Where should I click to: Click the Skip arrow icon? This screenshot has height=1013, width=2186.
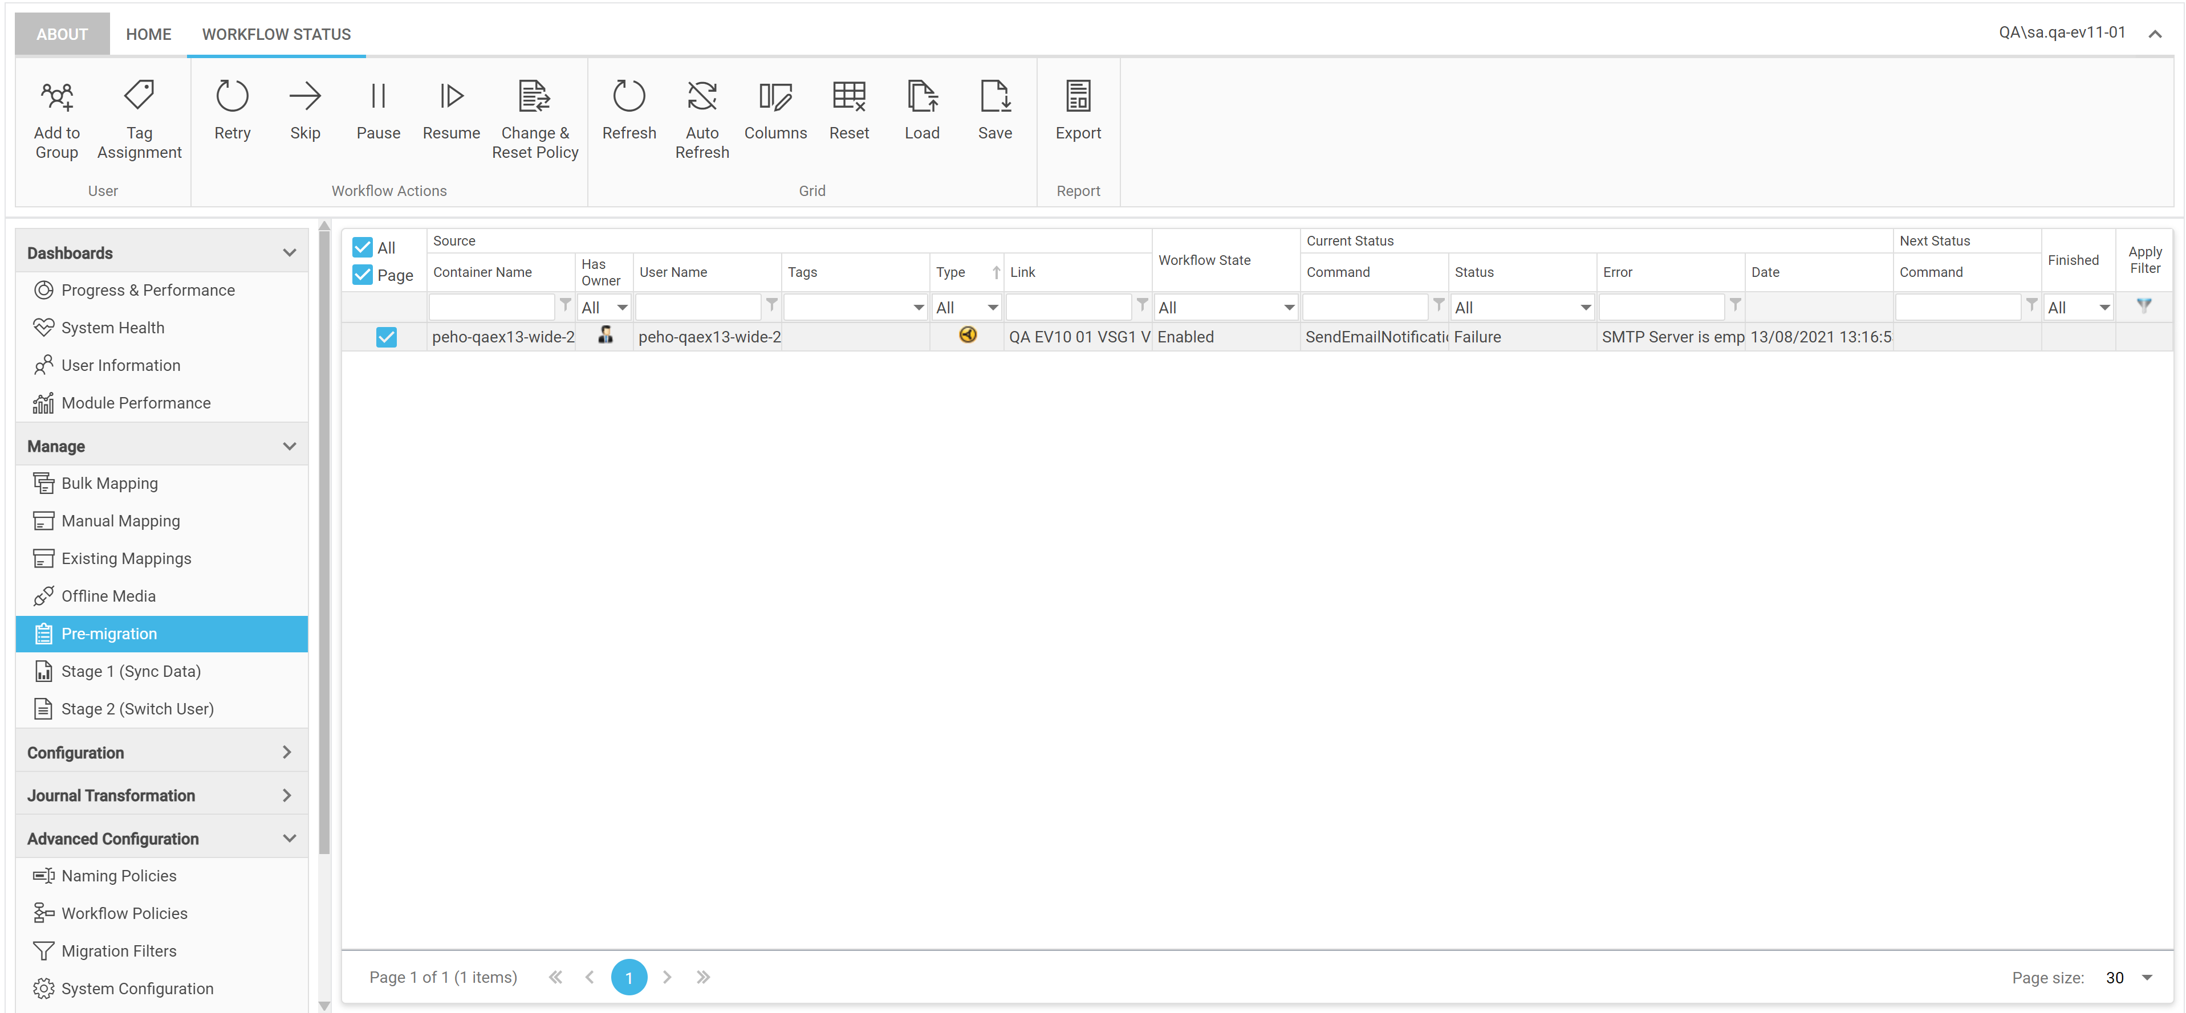304,97
